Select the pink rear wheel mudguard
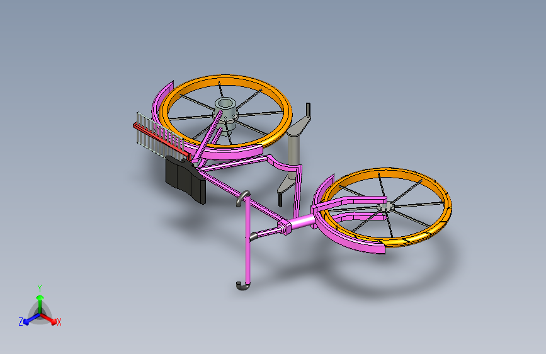 click(x=230, y=153)
